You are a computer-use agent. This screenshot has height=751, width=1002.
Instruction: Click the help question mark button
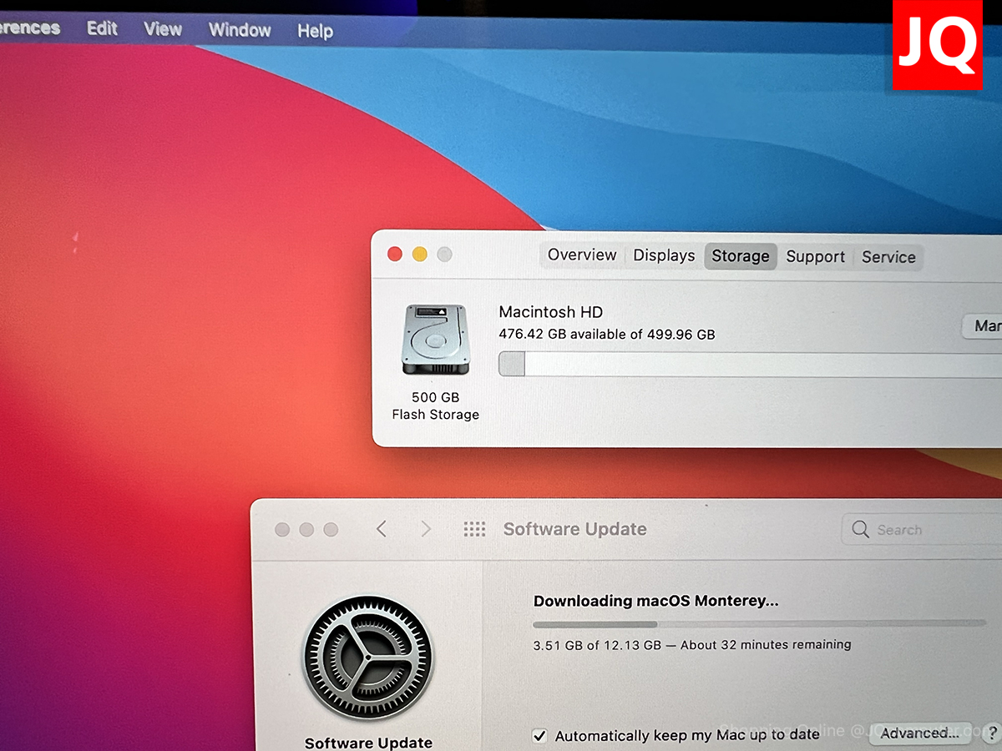coord(993,733)
